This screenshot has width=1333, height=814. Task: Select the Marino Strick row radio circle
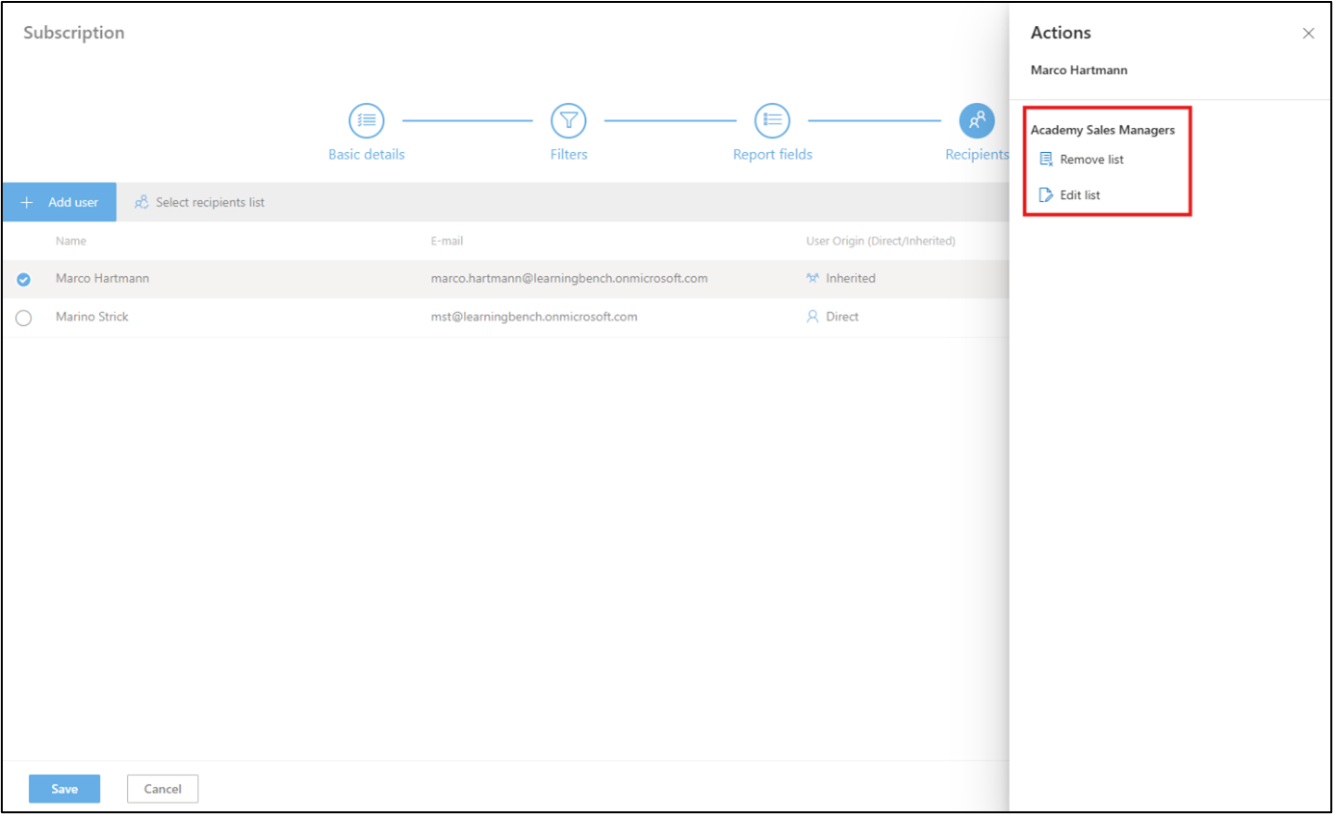click(x=23, y=318)
